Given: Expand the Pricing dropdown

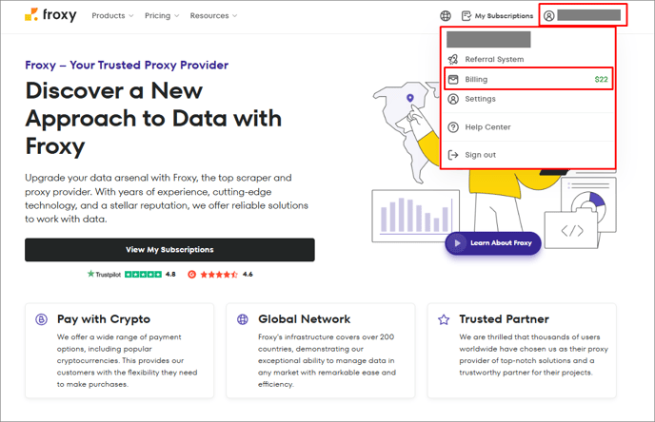Looking at the screenshot, I should (x=162, y=16).
